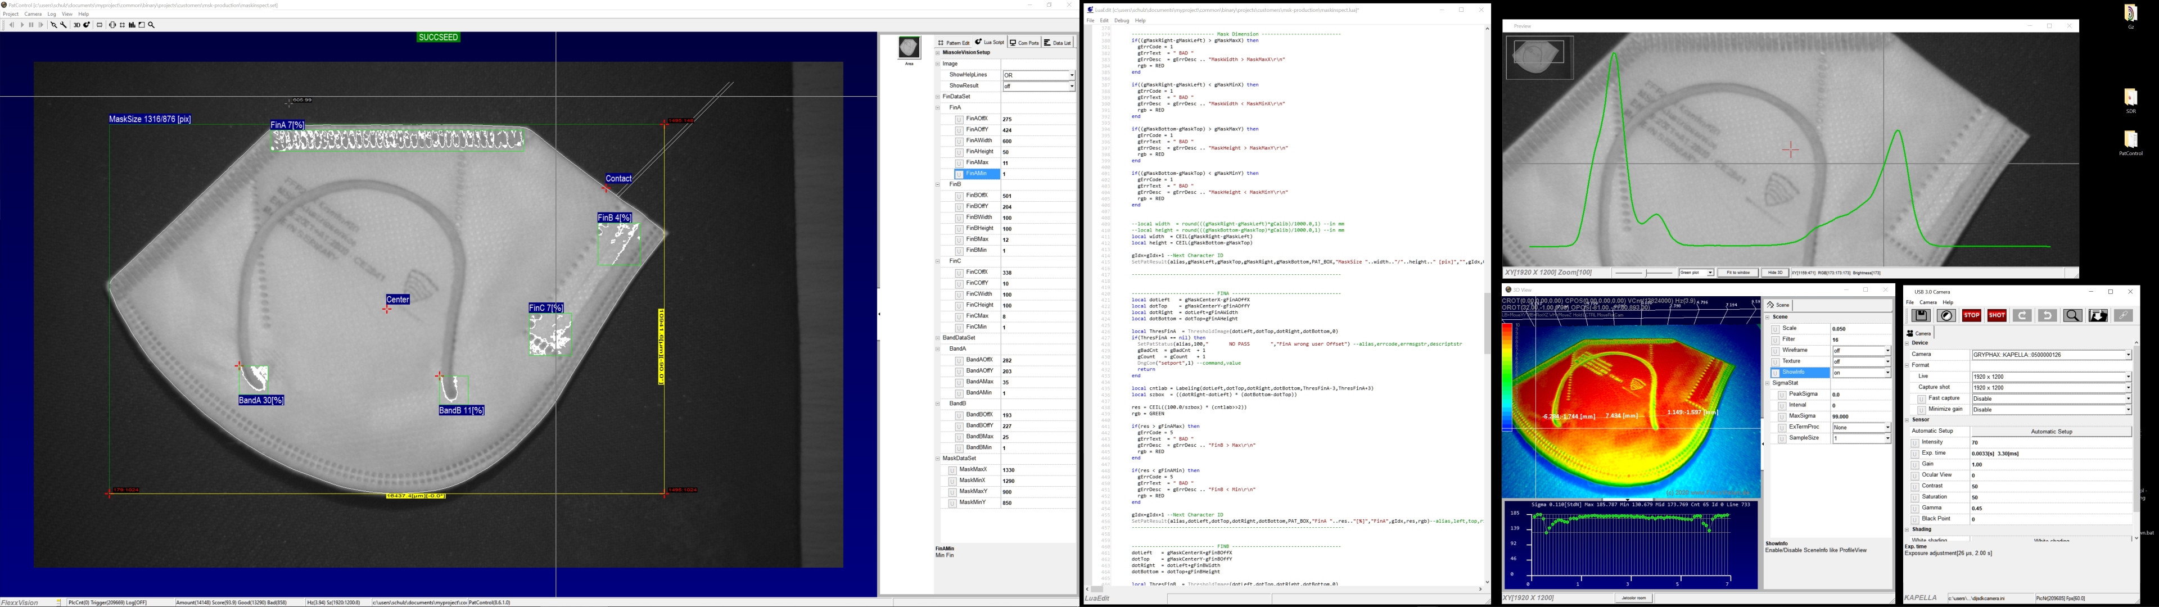Switch to the Pattern Edit tab
This screenshot has width=2159, height=607.
954,42
